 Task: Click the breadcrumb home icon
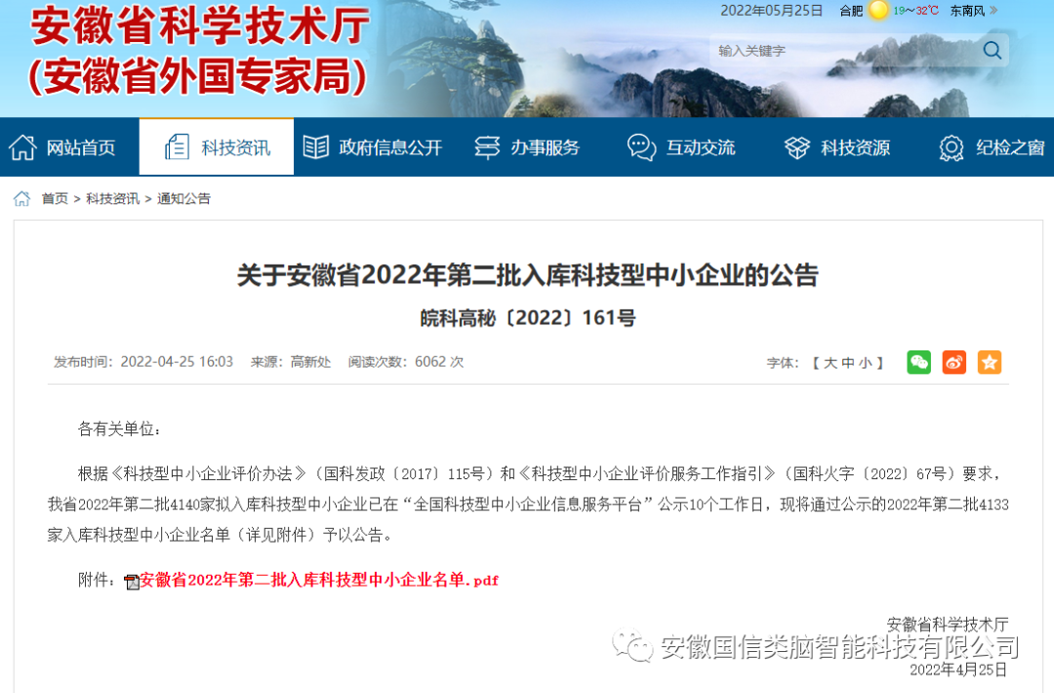click(21, 198)
